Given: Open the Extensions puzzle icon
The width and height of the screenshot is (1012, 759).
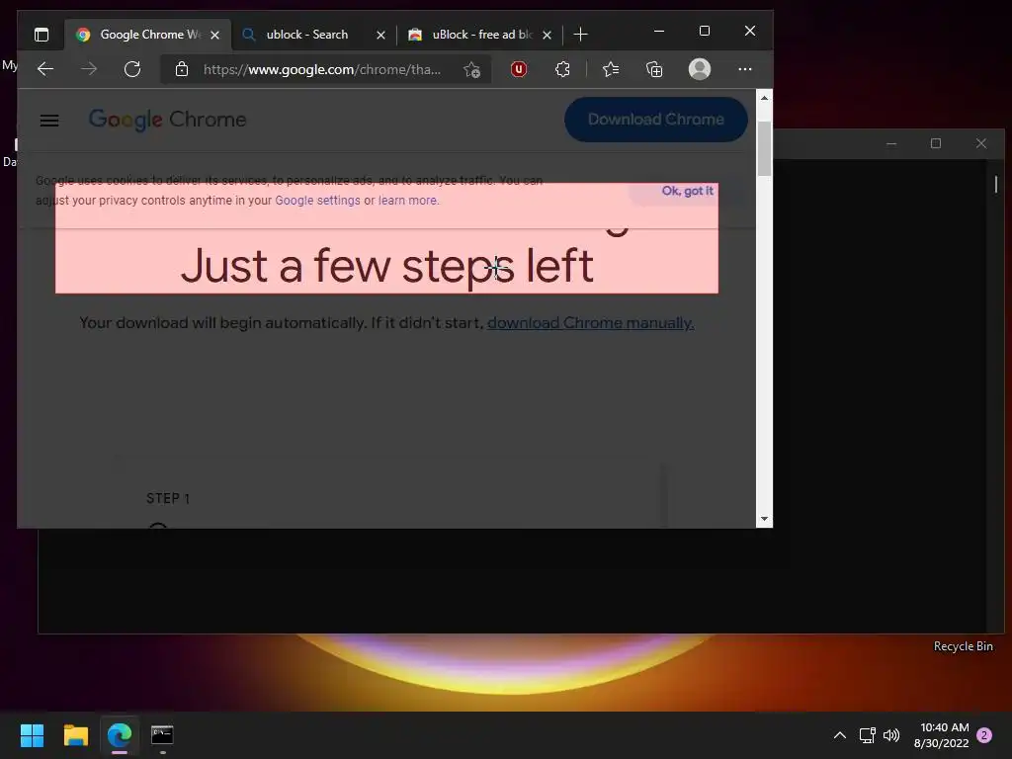Looking at the screenshot, I should (x=562, y=69).
